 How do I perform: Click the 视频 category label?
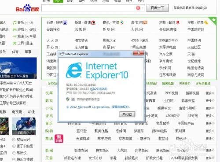pyautogui.click(x=49, y=93)
